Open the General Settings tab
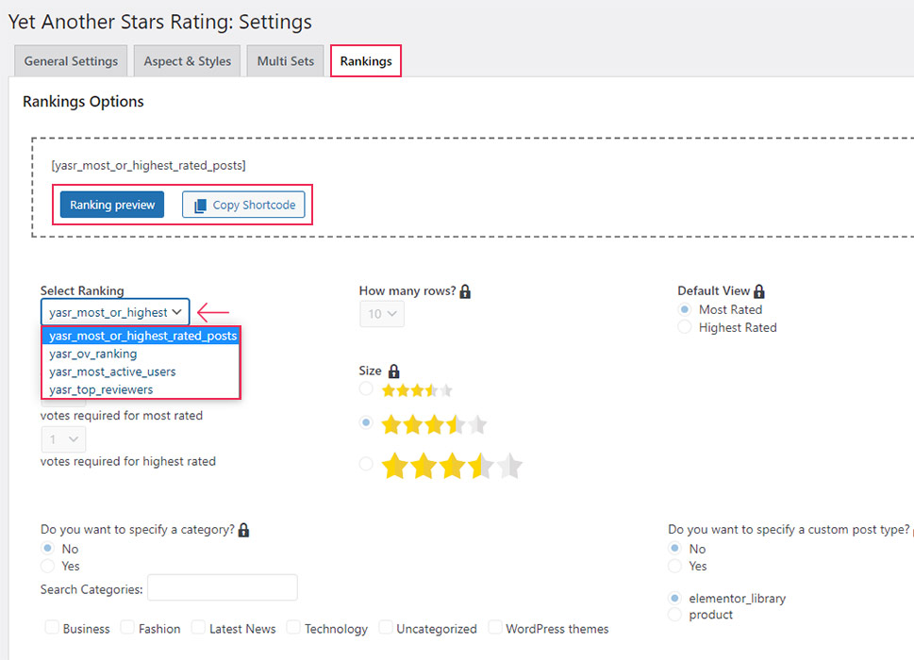 [71, 61]
